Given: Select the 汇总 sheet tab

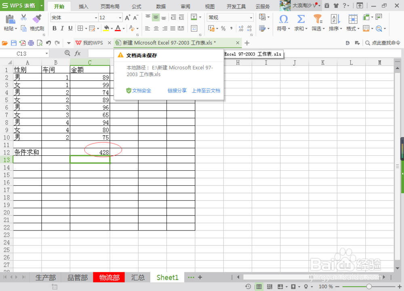Looking at the screenshot, I should click(x=138, y=277).
